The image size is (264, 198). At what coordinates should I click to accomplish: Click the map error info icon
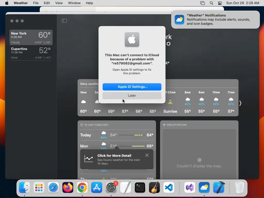(199, 160)
